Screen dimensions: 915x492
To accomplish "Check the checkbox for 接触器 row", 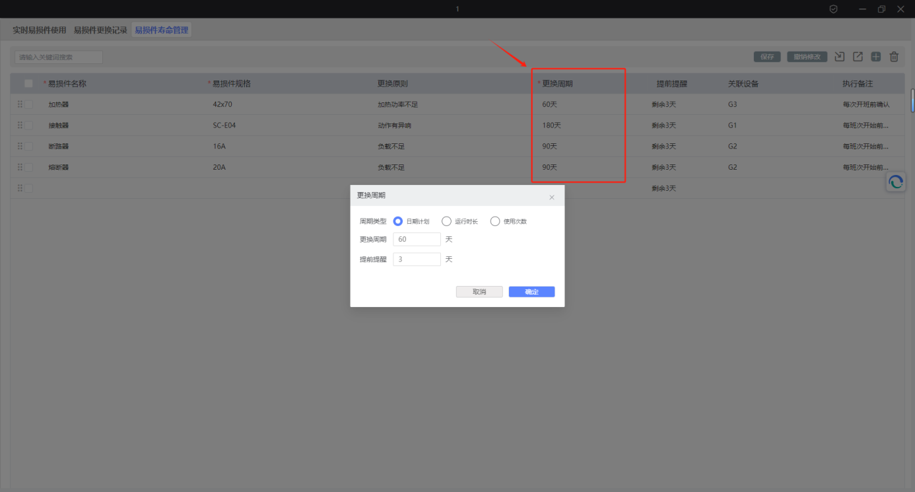I will coord(28,125).
